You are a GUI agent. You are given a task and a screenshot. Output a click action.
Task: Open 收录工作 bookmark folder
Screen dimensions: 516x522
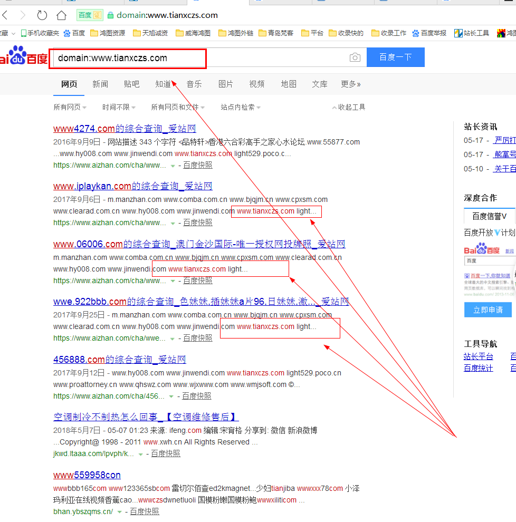389,33
